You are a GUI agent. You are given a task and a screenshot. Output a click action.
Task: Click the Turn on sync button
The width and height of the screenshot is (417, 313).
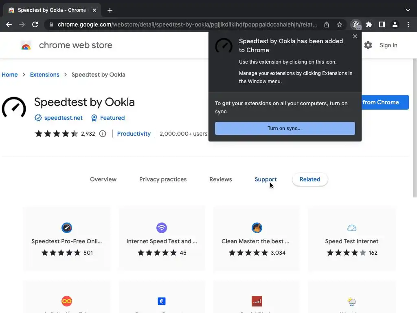285,128
